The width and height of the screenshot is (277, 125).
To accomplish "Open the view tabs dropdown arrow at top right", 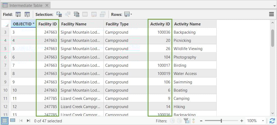I will [274, 6].
